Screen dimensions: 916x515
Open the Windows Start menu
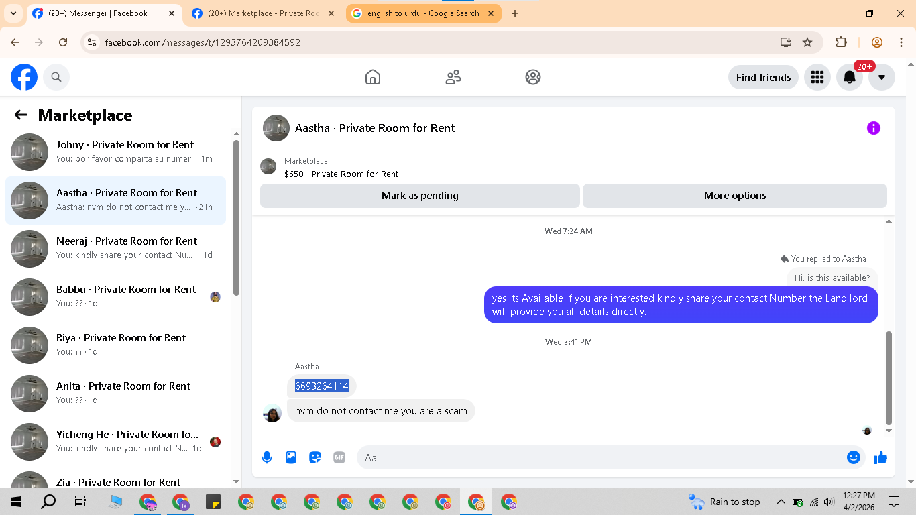(x=16, y=502)
